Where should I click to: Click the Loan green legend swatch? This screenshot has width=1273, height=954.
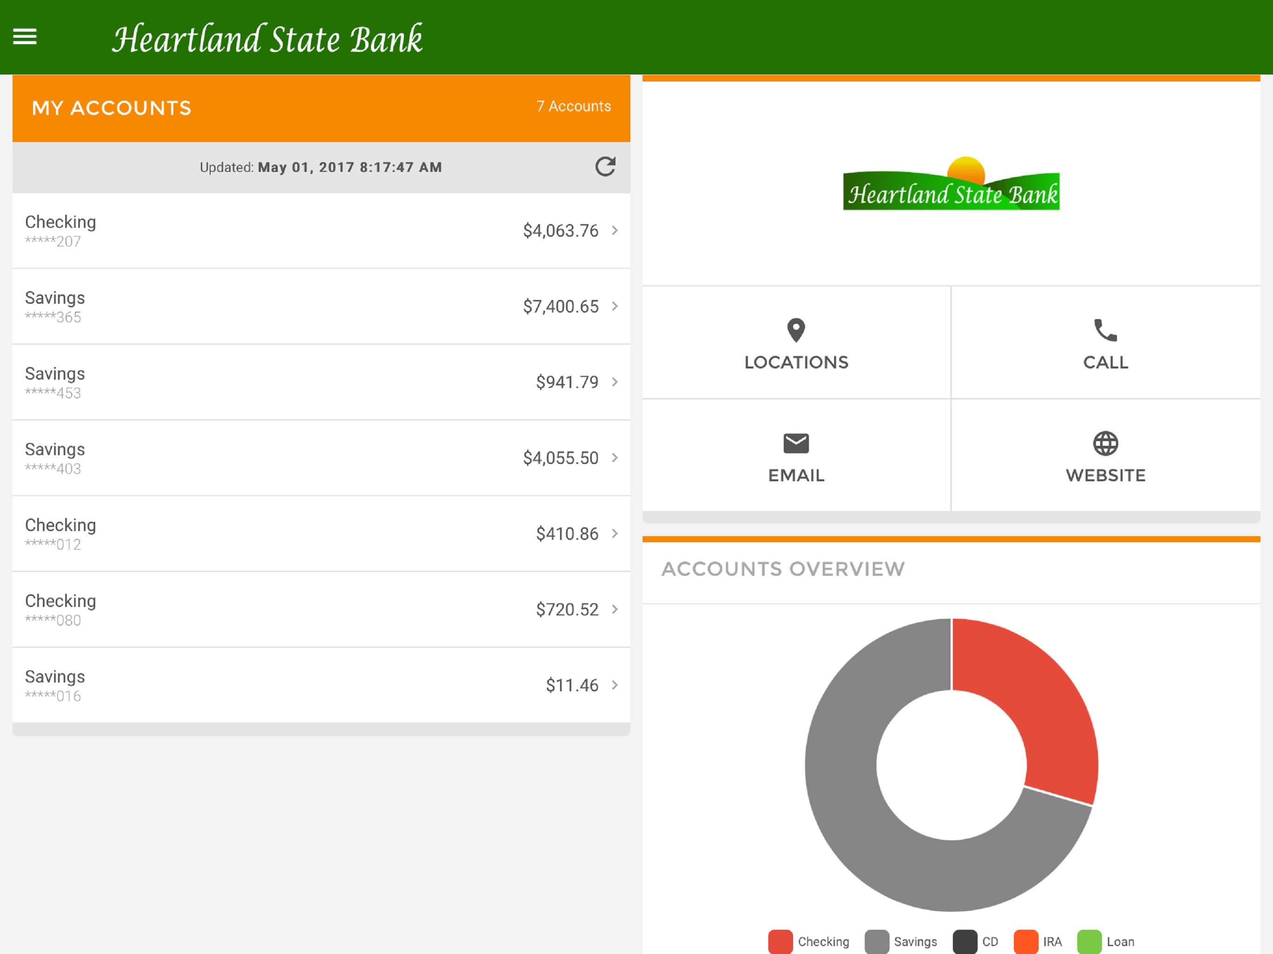point(1089,942)
